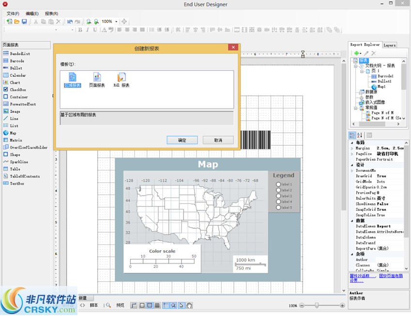Click the zoom slider minus button

302,305
